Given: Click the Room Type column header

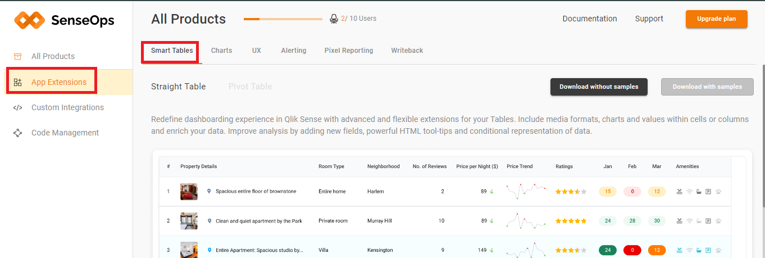Looking at the screenshot, I should point(331,166).
